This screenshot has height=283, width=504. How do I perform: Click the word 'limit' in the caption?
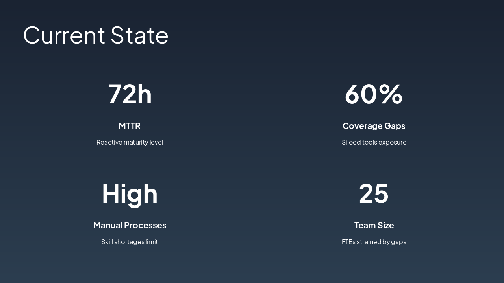coord(152,242)
